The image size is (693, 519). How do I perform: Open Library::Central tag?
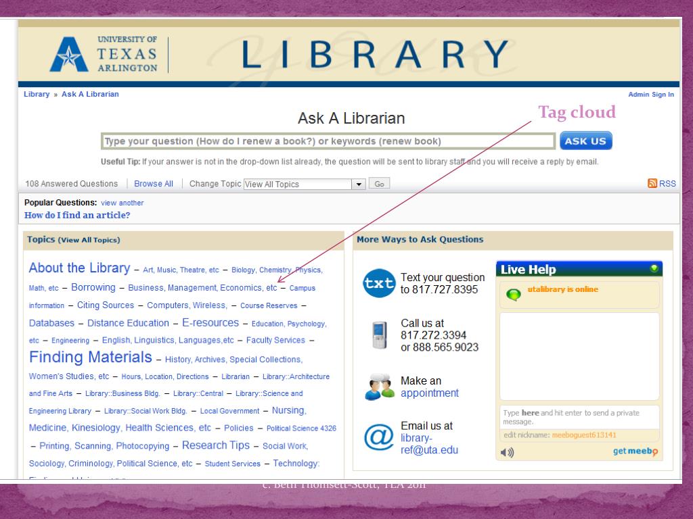[198, 394]
